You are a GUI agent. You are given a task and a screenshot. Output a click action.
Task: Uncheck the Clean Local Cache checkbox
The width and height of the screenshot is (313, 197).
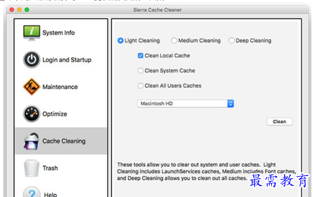pyautogui.click(x=140, y=56)
